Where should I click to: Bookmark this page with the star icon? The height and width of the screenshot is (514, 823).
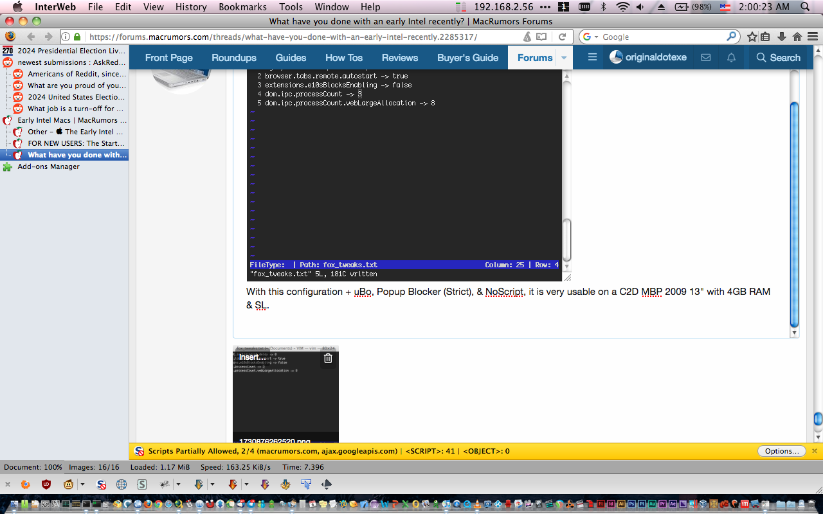(752, 37)
